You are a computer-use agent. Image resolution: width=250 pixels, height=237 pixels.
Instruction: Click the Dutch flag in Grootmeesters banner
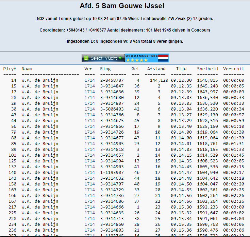pos(163,58)
